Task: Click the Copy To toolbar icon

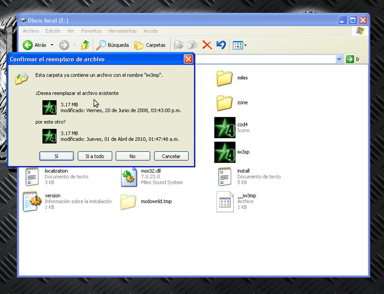Action: 193,45
